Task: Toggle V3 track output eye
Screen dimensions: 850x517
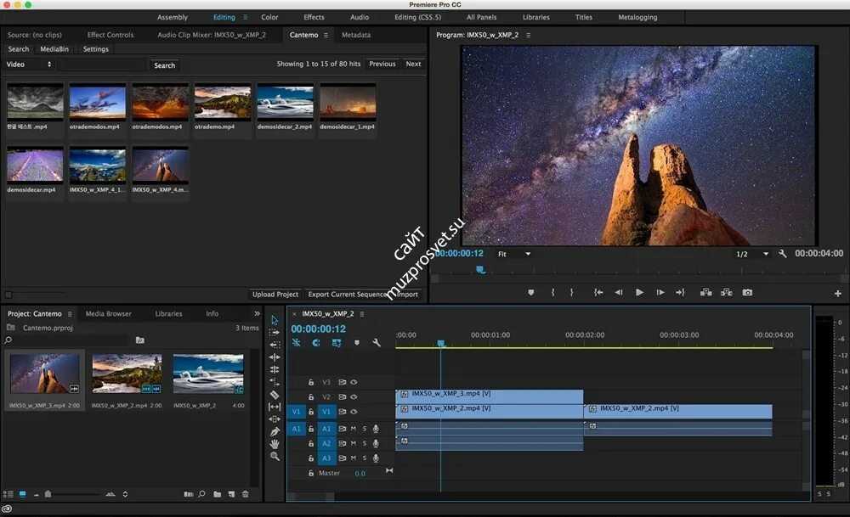Action: click(354, 382)
